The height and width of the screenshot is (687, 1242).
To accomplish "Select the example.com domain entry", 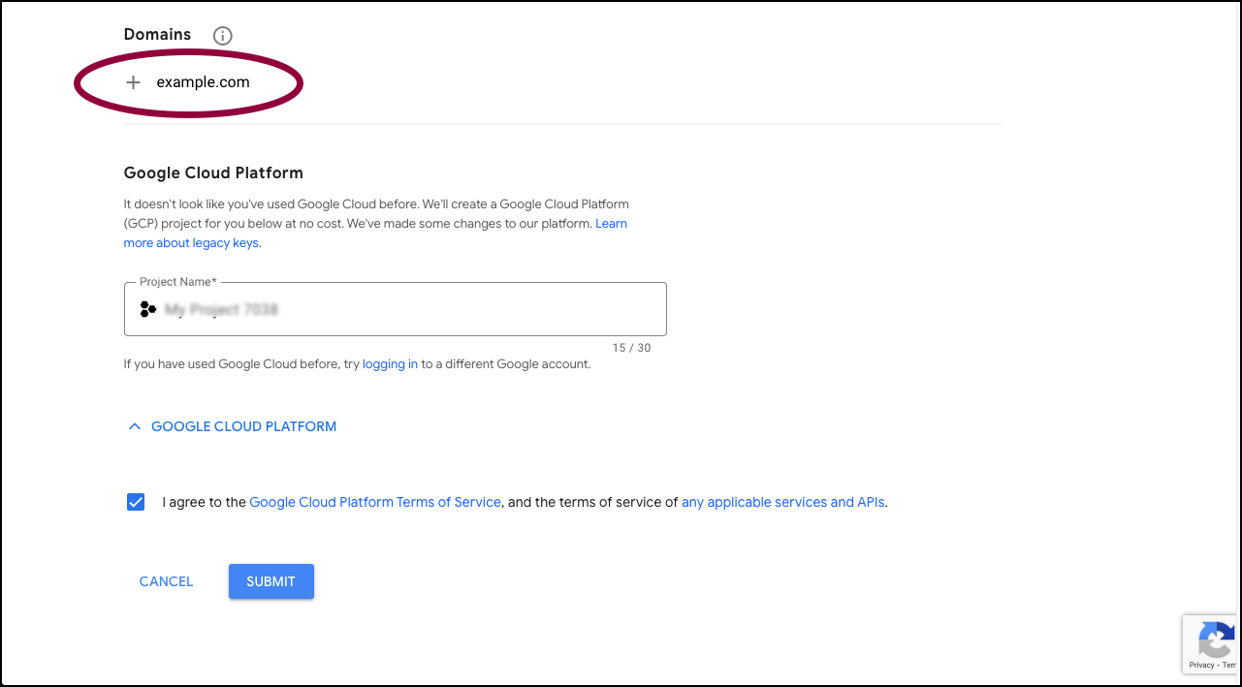I will click(203, 82).
